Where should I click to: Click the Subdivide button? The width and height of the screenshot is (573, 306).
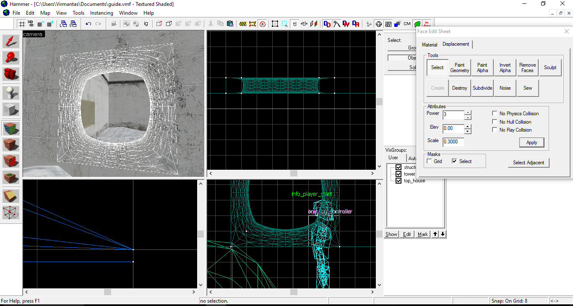(x=482, y=88)
